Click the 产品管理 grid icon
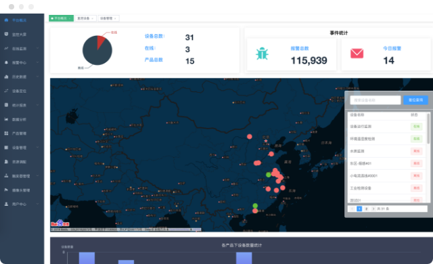 6,133
